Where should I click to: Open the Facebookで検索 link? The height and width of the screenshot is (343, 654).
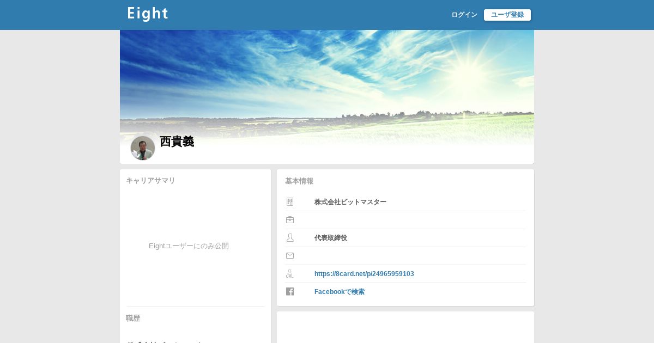point(340,292)
